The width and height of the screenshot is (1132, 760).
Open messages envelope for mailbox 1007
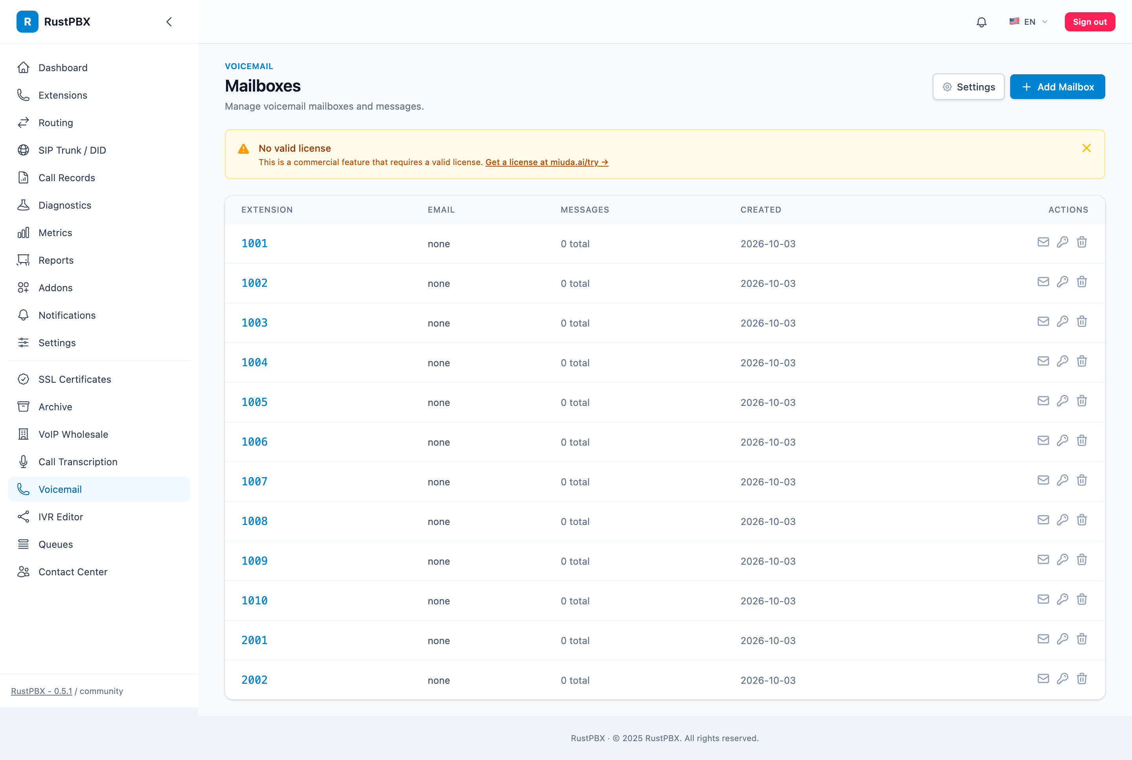tap(1043, 480)
